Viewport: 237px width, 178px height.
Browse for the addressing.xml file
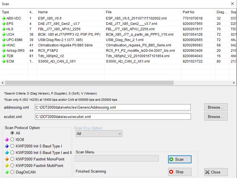coord(216,107)
